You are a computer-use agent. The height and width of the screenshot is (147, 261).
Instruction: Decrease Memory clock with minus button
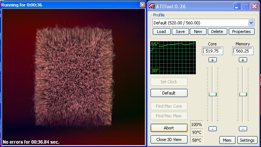coord(243,129)
